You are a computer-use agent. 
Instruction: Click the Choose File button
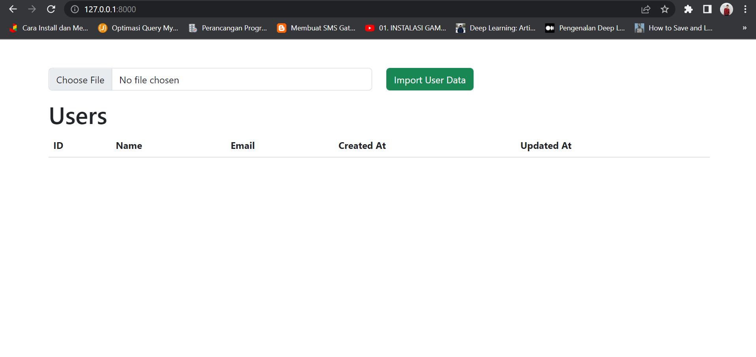point(81,80)
